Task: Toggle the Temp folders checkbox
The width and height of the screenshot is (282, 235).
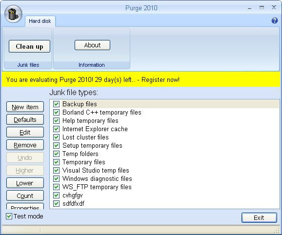Action: 56,154
